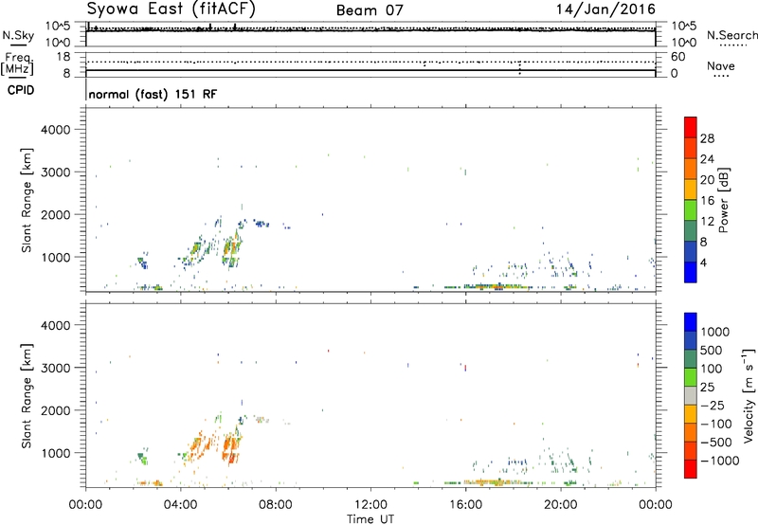Click the "08:00" time tick label
The width and height of the screenshot is (758, 525).
click(276, 505)
